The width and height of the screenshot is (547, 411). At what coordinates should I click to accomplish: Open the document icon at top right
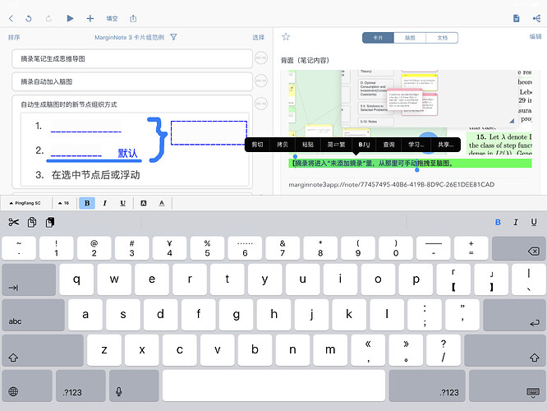point(517,18)
